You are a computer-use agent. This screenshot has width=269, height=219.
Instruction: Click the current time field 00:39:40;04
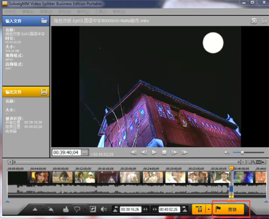pos(66,152)
